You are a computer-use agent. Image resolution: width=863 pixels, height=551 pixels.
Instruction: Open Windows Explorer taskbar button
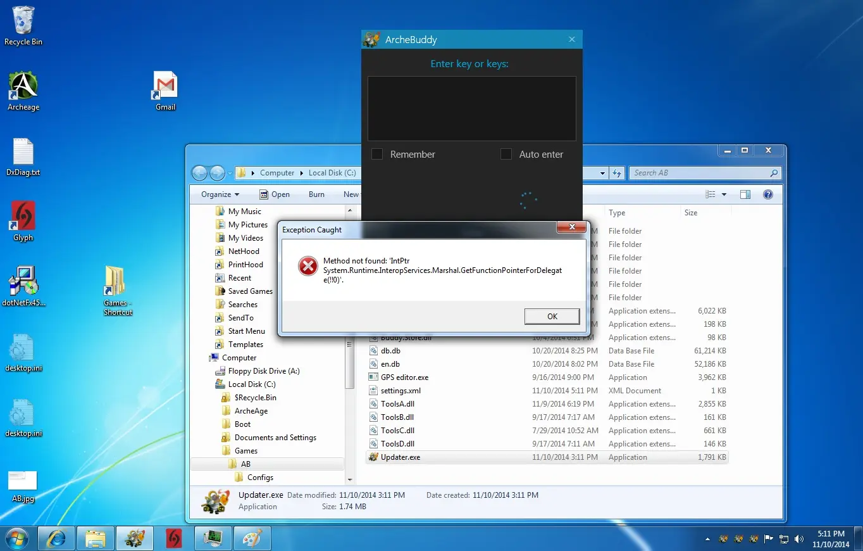[x=96, y=538]
